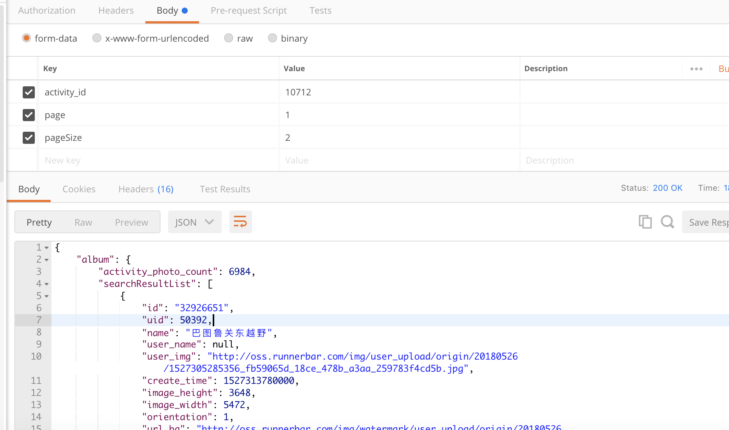Click the page parameter value field
The height and width of the screenshot is (430, 729).
399,115
